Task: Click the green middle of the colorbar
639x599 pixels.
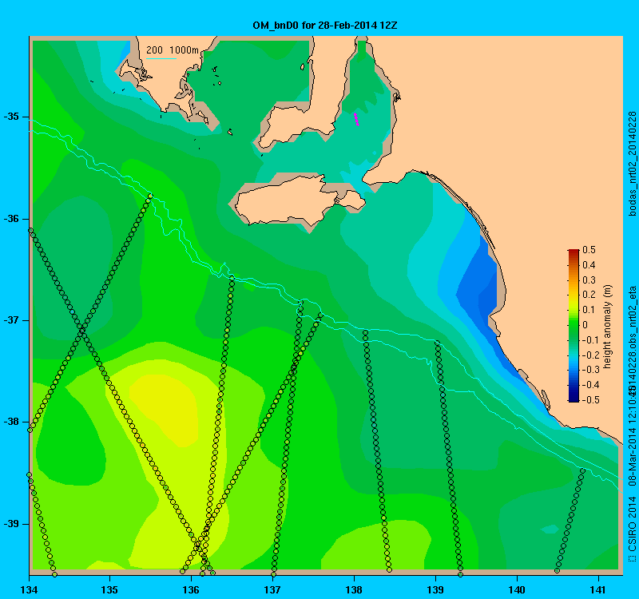Action: click(x=574, y=325)
